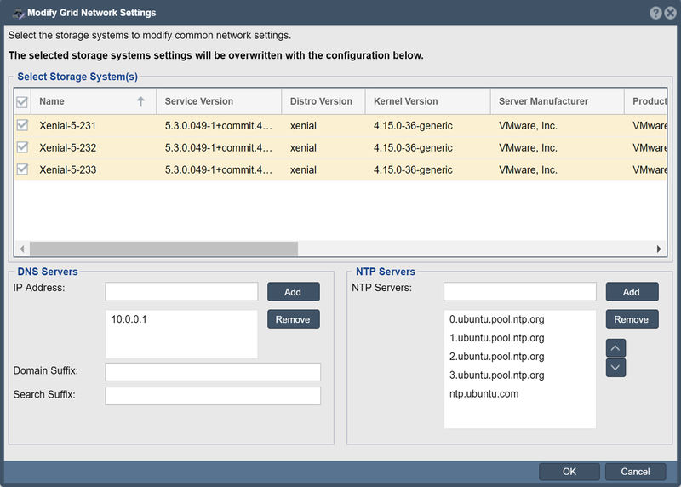681x487 pixels.
Task: Focus the Search Suffix input field
Action: coord(213,396)
